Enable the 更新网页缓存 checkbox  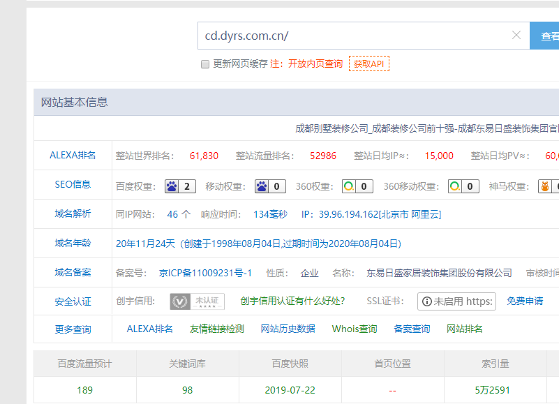point(205,64)
